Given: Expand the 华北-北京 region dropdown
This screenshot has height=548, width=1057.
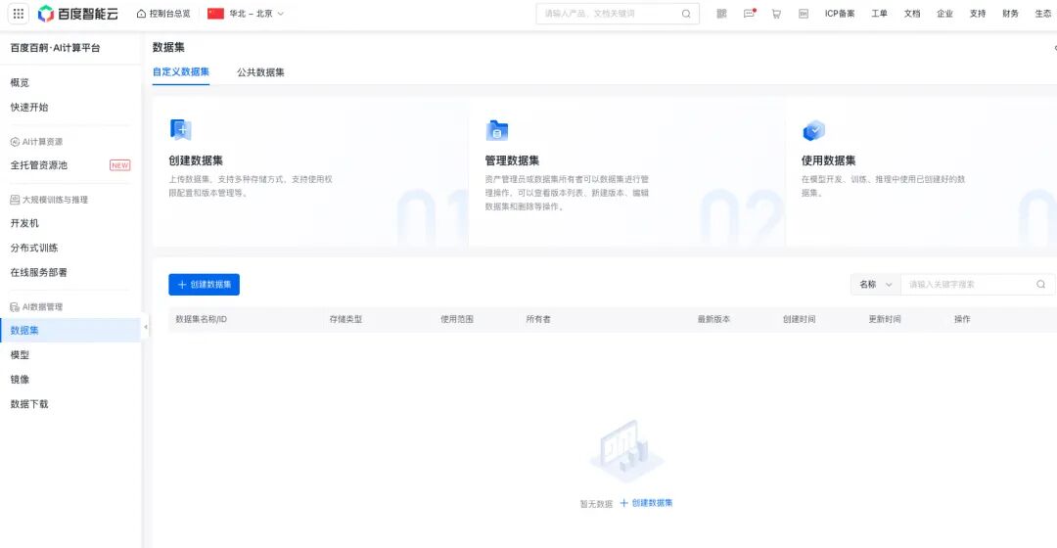Looking at the screenshot, I should point(256,14).
